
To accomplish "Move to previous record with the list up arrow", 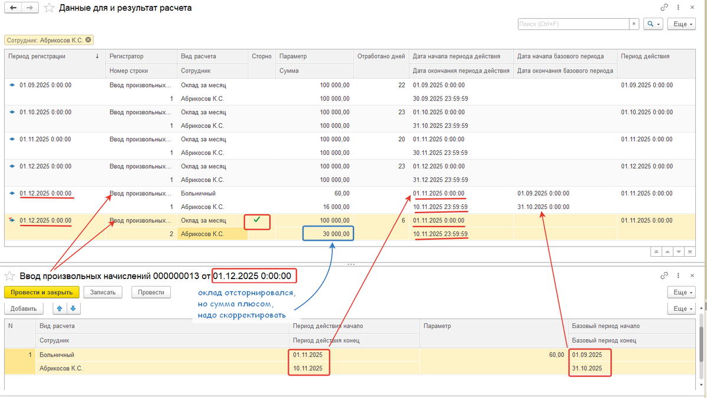I will coord(666,251).
